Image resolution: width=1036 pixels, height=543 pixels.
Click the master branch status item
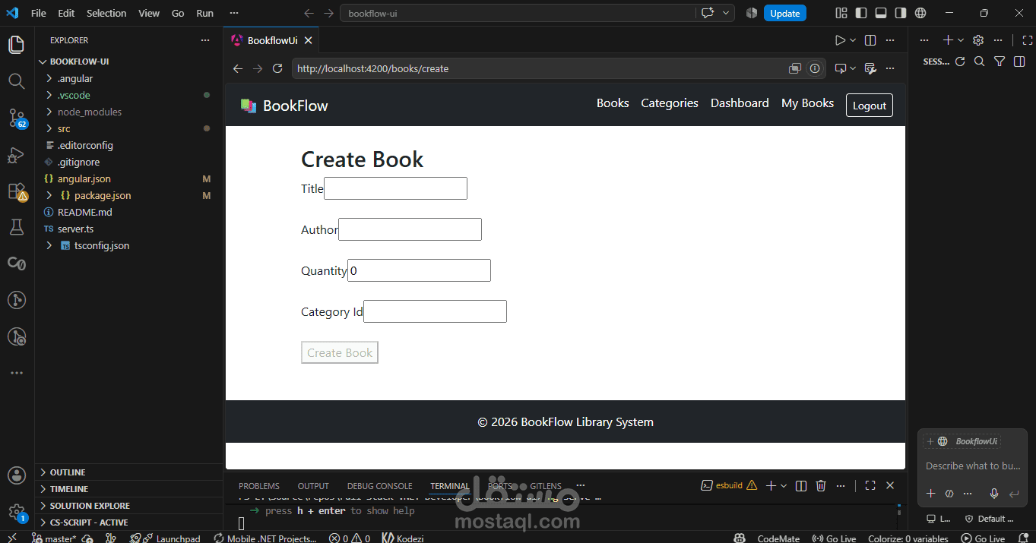pyautogui.click(x=55, y=538)
